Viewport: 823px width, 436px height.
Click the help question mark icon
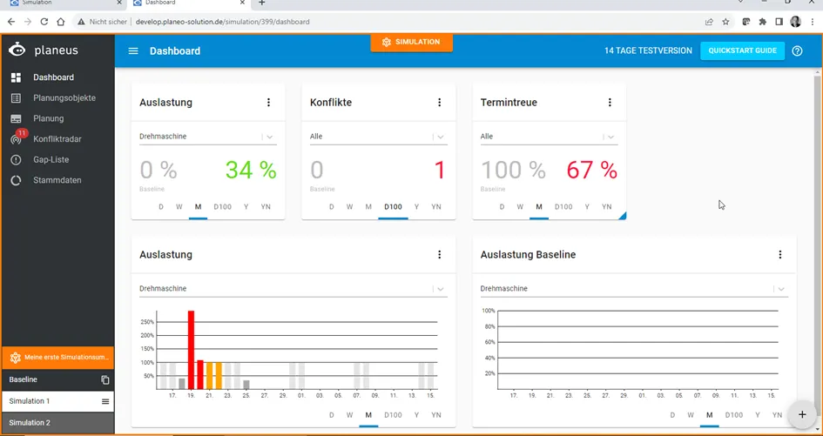click(x=797, y=50)
